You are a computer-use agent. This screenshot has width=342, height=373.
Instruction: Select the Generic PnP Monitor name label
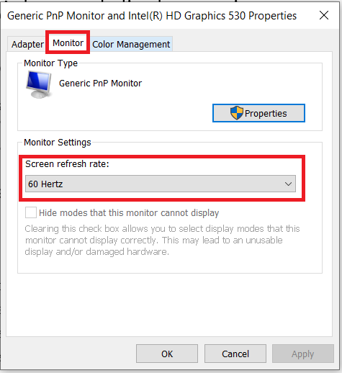100,84
